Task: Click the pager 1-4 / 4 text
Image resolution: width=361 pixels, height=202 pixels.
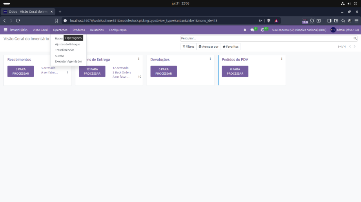Action: tap(341, 46)
